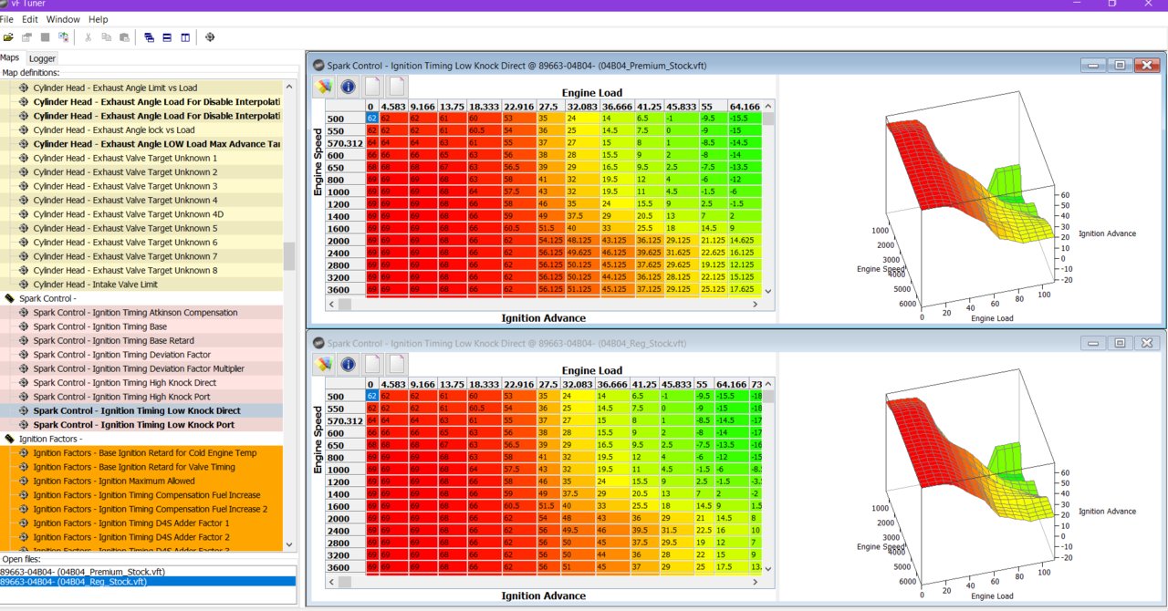
Task: Click the Premium_Stock table horizontal scroll right arrow
Action: (x=756, y=304)
